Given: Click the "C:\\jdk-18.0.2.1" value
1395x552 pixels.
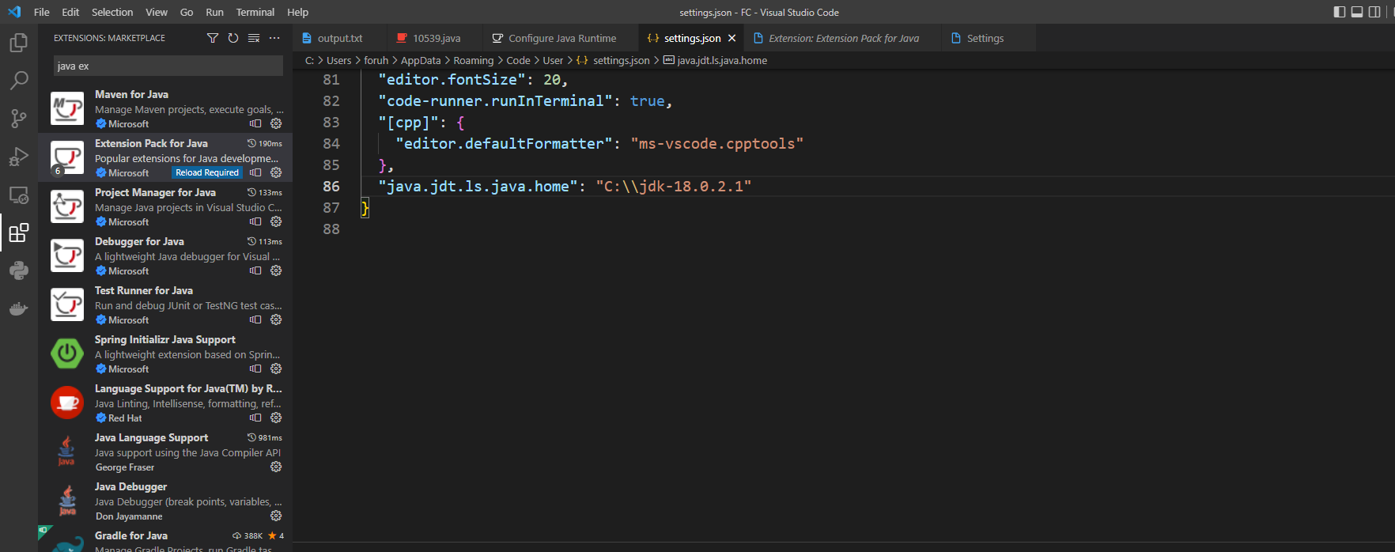Looking at the screenshot, I should coord(673,187).
